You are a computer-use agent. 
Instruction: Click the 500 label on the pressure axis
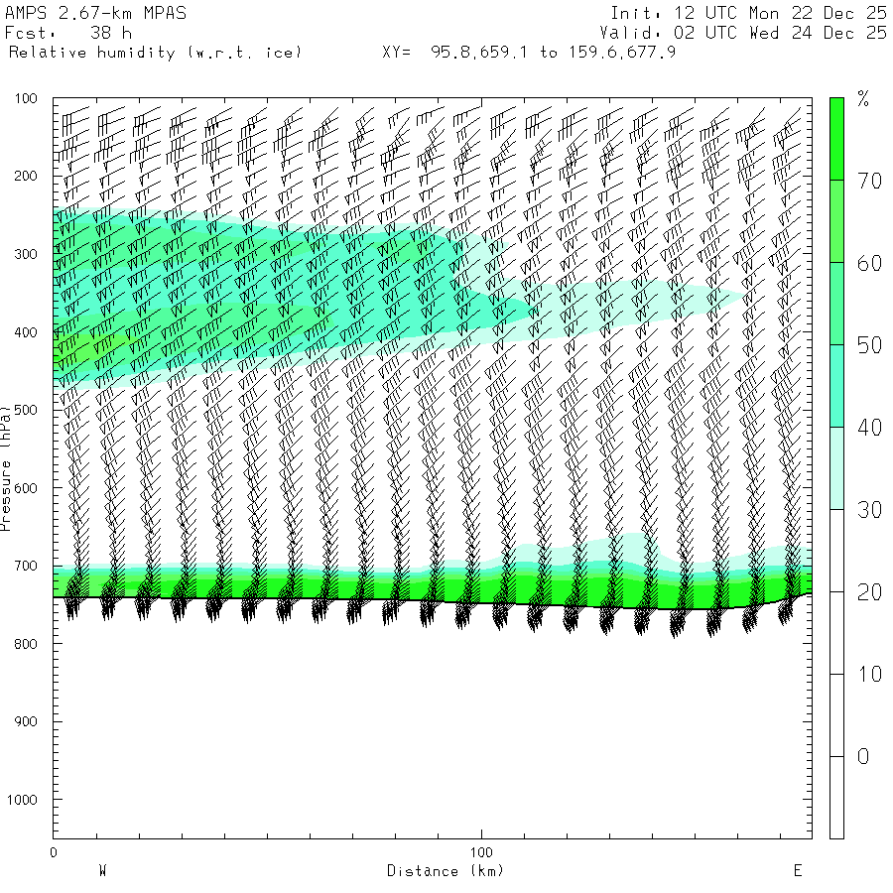[26, 410]
